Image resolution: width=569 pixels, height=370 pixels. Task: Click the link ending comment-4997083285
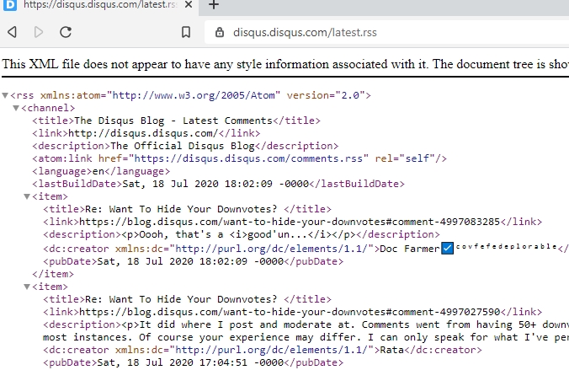pos(290,222)
